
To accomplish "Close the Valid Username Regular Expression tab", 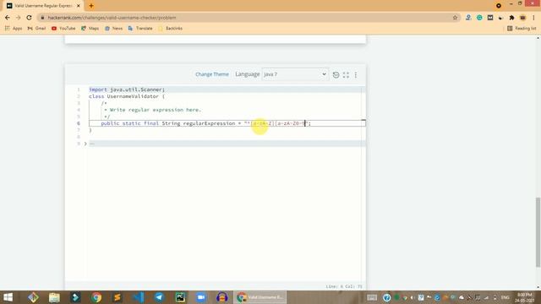I will pyautogui.click(x=79, y=6).
